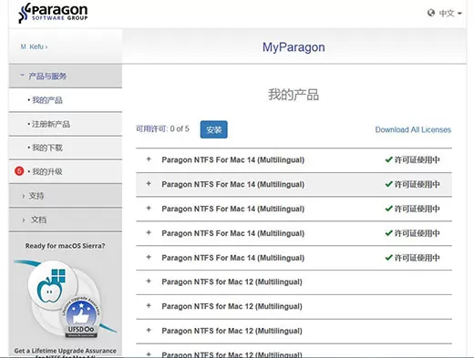Click first Paragon NTFS For Mac 14 title
Screen dimensions: 474x358
[233, 160]
